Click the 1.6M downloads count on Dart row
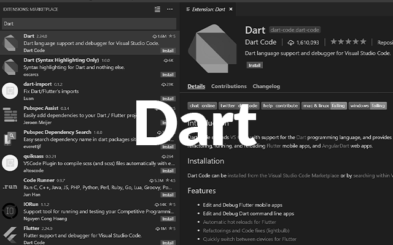The height and width of the screenshot is (245, 393). click(x=160, y=36)
